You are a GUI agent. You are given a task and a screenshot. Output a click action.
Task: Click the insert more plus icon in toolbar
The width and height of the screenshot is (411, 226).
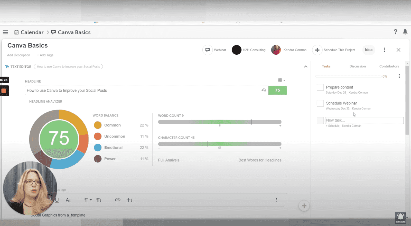coord(129,200)
